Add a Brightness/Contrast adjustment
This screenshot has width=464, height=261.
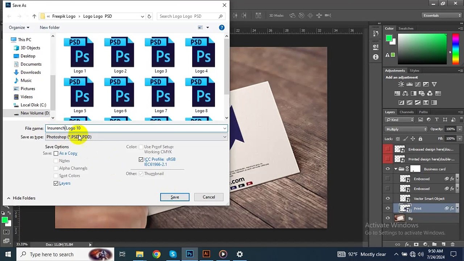pos(401,84)
